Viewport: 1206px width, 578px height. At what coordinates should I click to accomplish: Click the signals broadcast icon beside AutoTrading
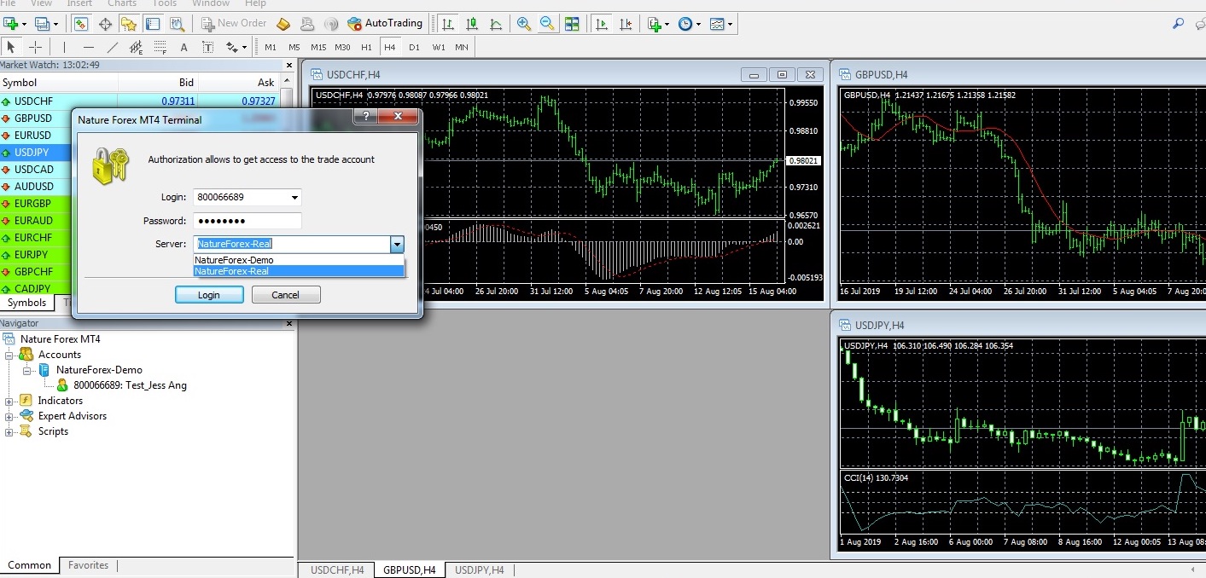pos(331,24)
